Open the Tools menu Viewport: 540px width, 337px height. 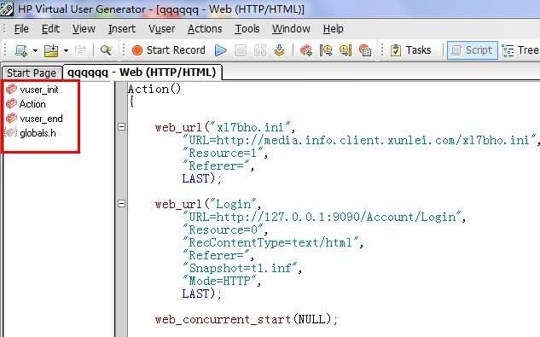(247, 29)
